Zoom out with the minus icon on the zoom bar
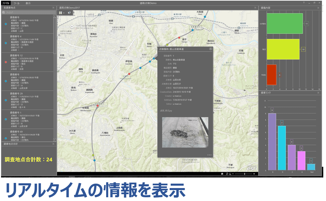 233,174
